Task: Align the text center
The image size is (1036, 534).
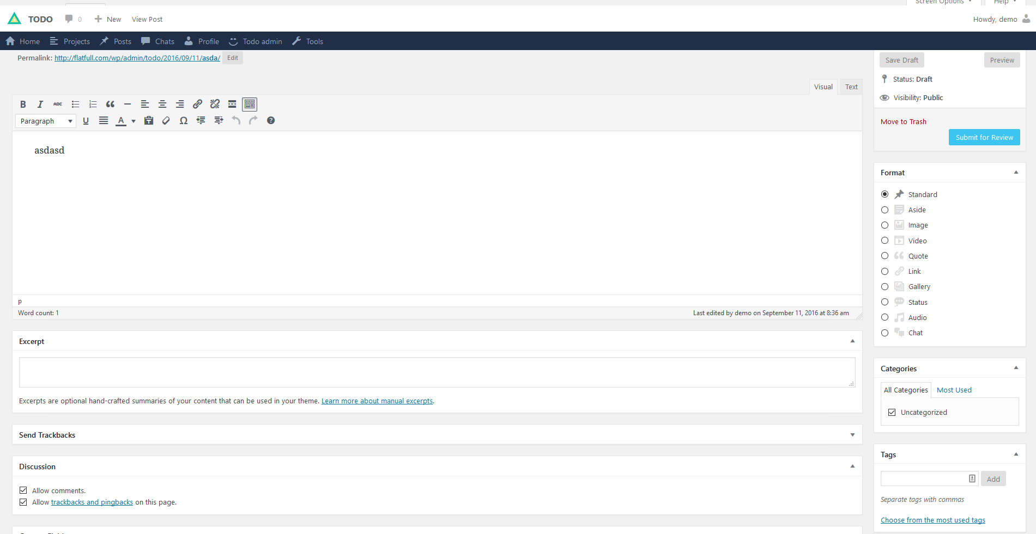Action: (162, 104)
